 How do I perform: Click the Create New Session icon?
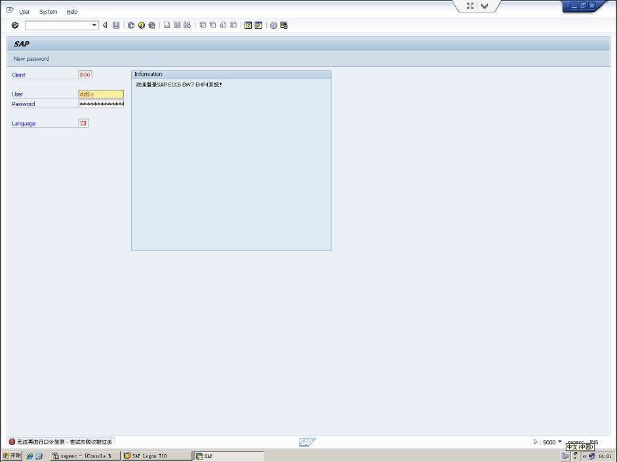pos(249,26)
